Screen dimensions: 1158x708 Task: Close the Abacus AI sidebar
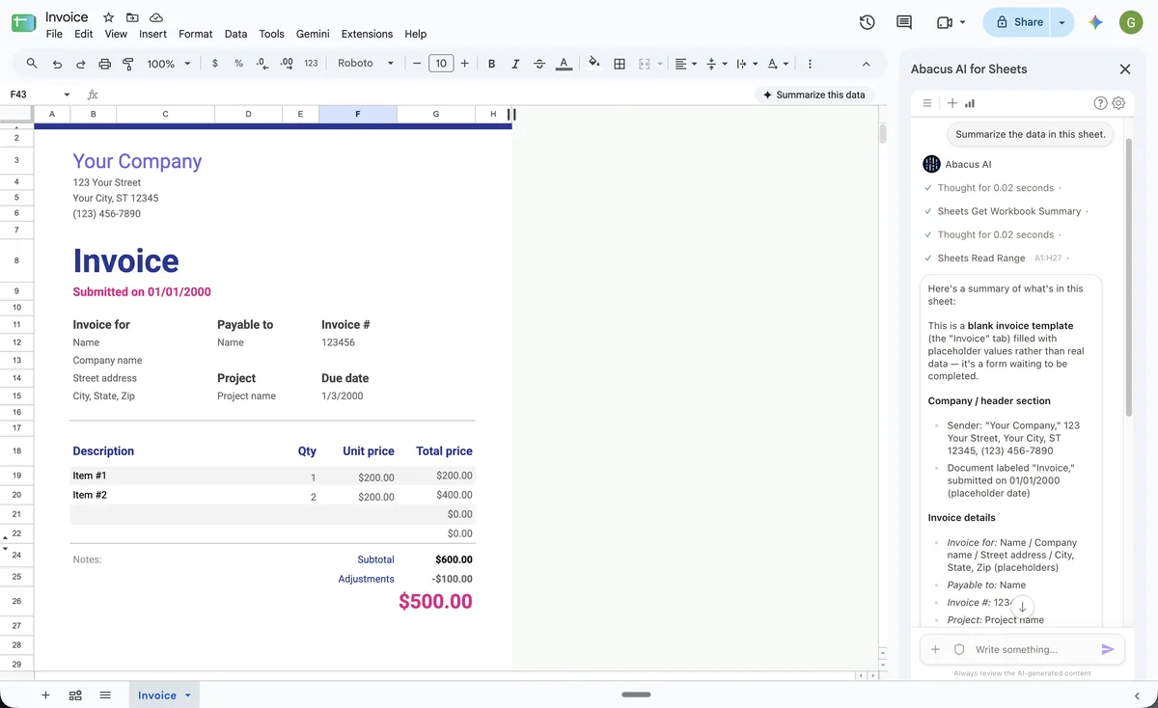pyautogui.click(x=1124, y=69)
